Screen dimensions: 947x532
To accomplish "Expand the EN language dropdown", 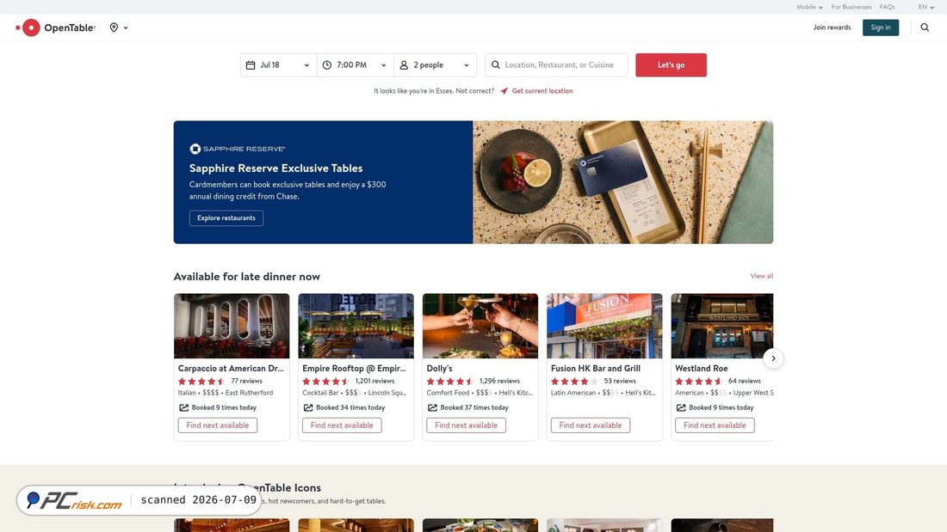I will (x=926, y=7).
